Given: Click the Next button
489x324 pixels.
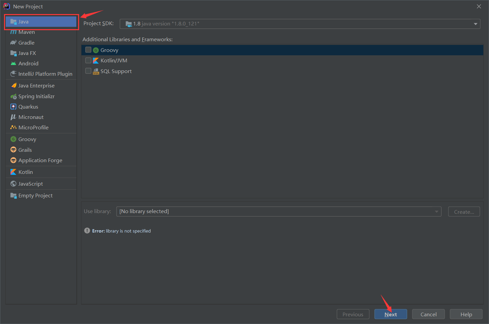Looking at the screenshot, I should pos(390,314).
